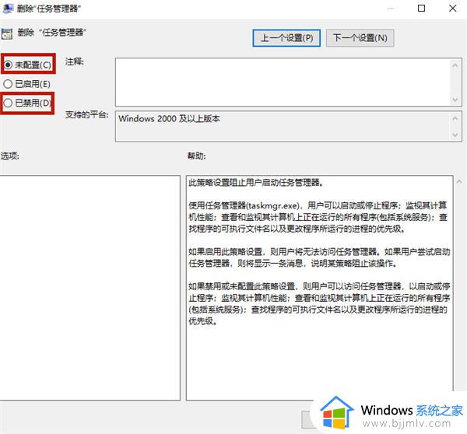Click the 支持的平台: label
Image resolution: width=467 pixels, height=434 pixels.
pos(86,114)
